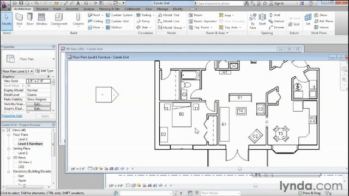Image resolution: width=349 pixels, height=196 pixels.
Task: Open the Architecture tab
Action: 22,9
